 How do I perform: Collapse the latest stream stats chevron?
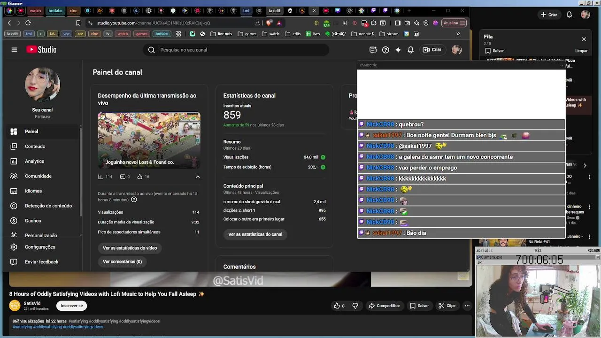tap(198, 177)
